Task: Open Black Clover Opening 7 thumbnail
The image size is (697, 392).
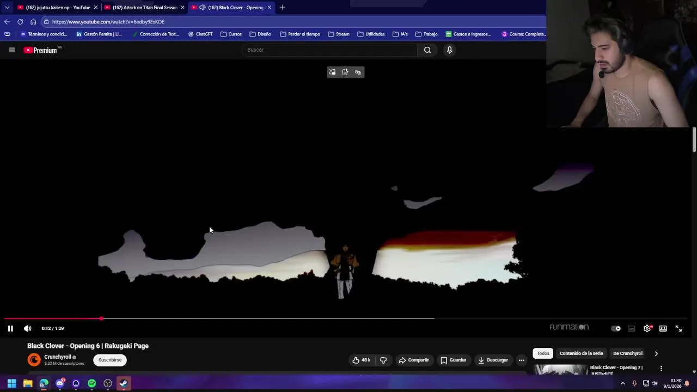Action: 560,369
